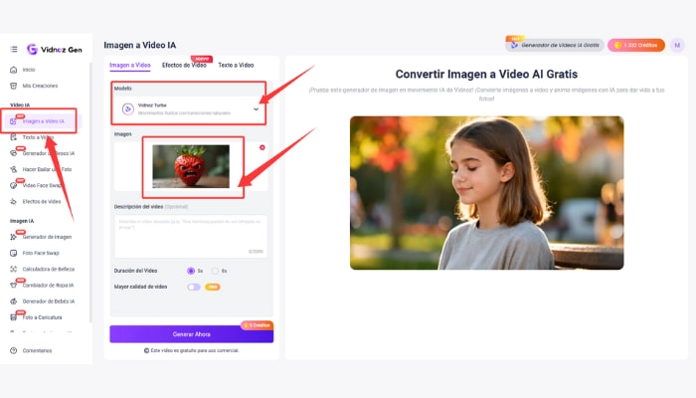This screenshot has width=696, height=398.
Task: Open Generador de Imagen sidebar icon
Action: [x=13, y=237]
